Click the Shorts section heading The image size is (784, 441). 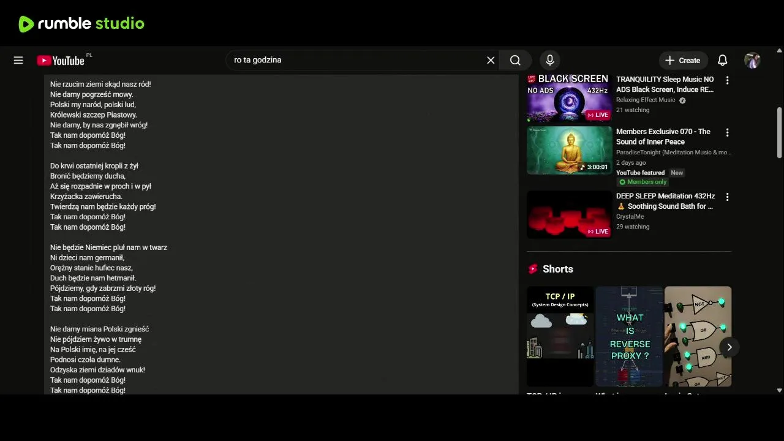click(x=558, y=269)
